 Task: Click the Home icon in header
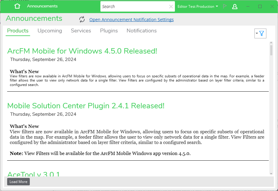click(17, 6)
